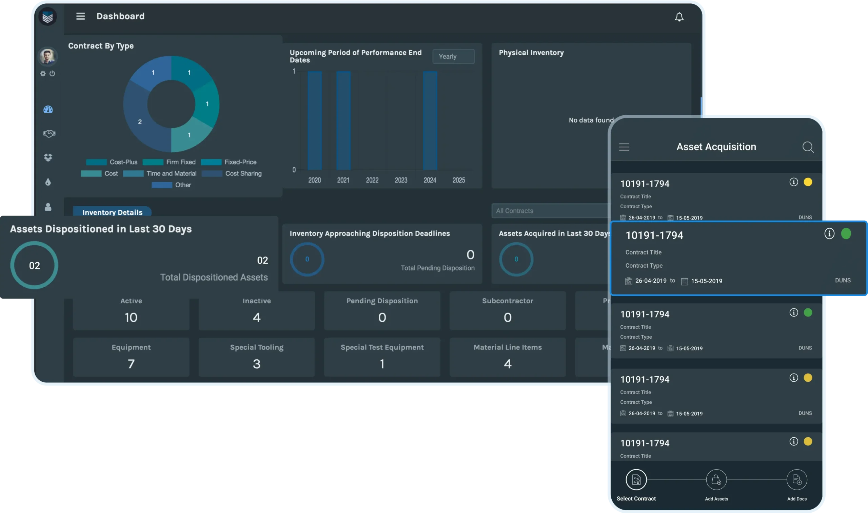Click 'No data found' in Physical Inventory
The height and width of the screenshot is (513, 868).
point(591,120)
